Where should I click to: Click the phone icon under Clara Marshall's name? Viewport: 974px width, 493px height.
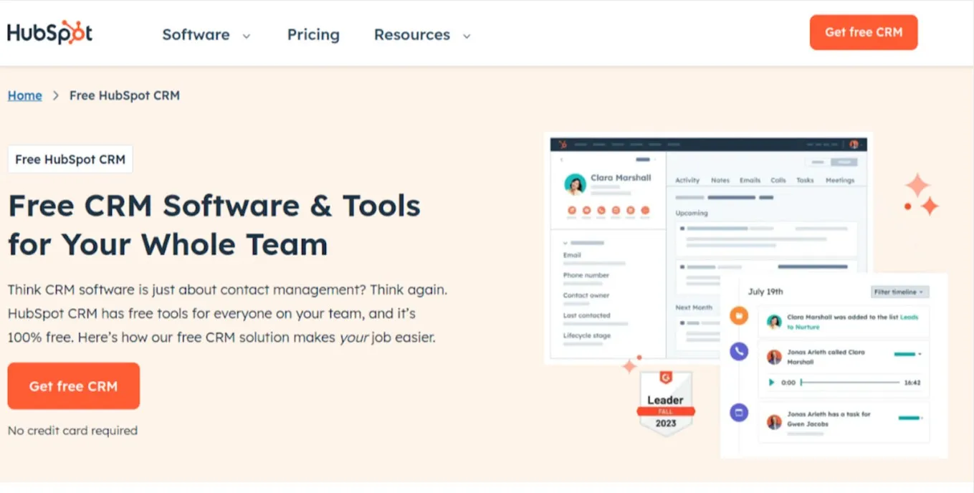[x=601, y=211]
